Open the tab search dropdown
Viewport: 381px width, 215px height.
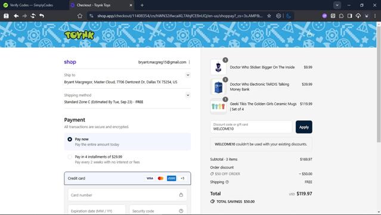(337, 5)
